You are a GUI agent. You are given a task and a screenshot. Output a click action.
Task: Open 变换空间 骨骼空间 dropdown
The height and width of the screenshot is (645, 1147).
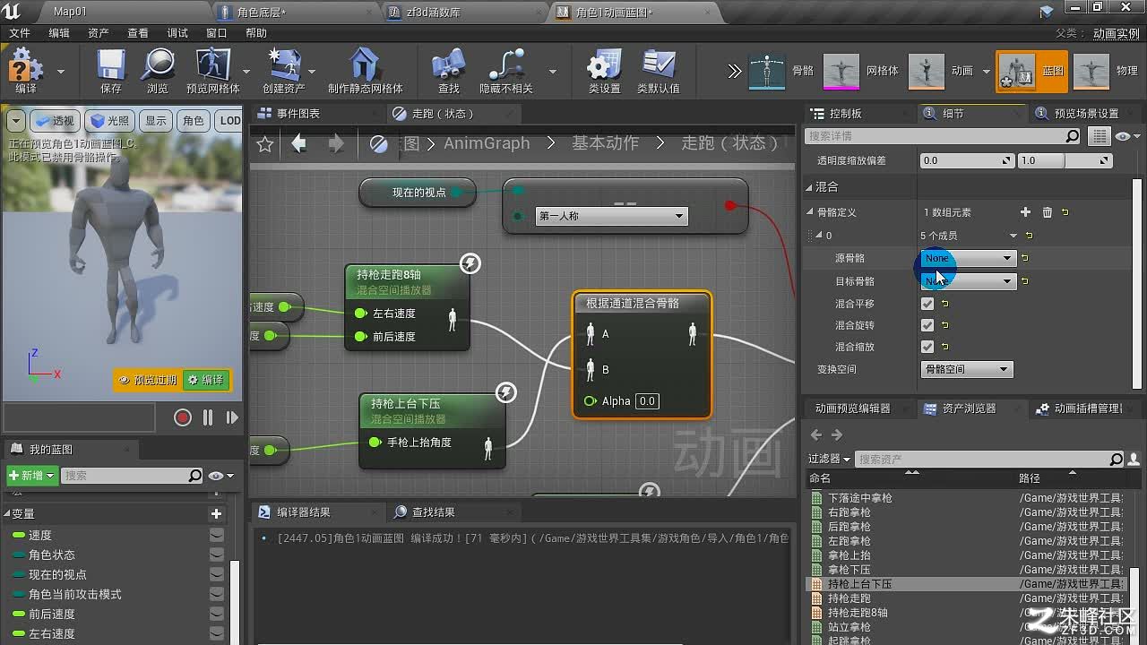point(967,369)
